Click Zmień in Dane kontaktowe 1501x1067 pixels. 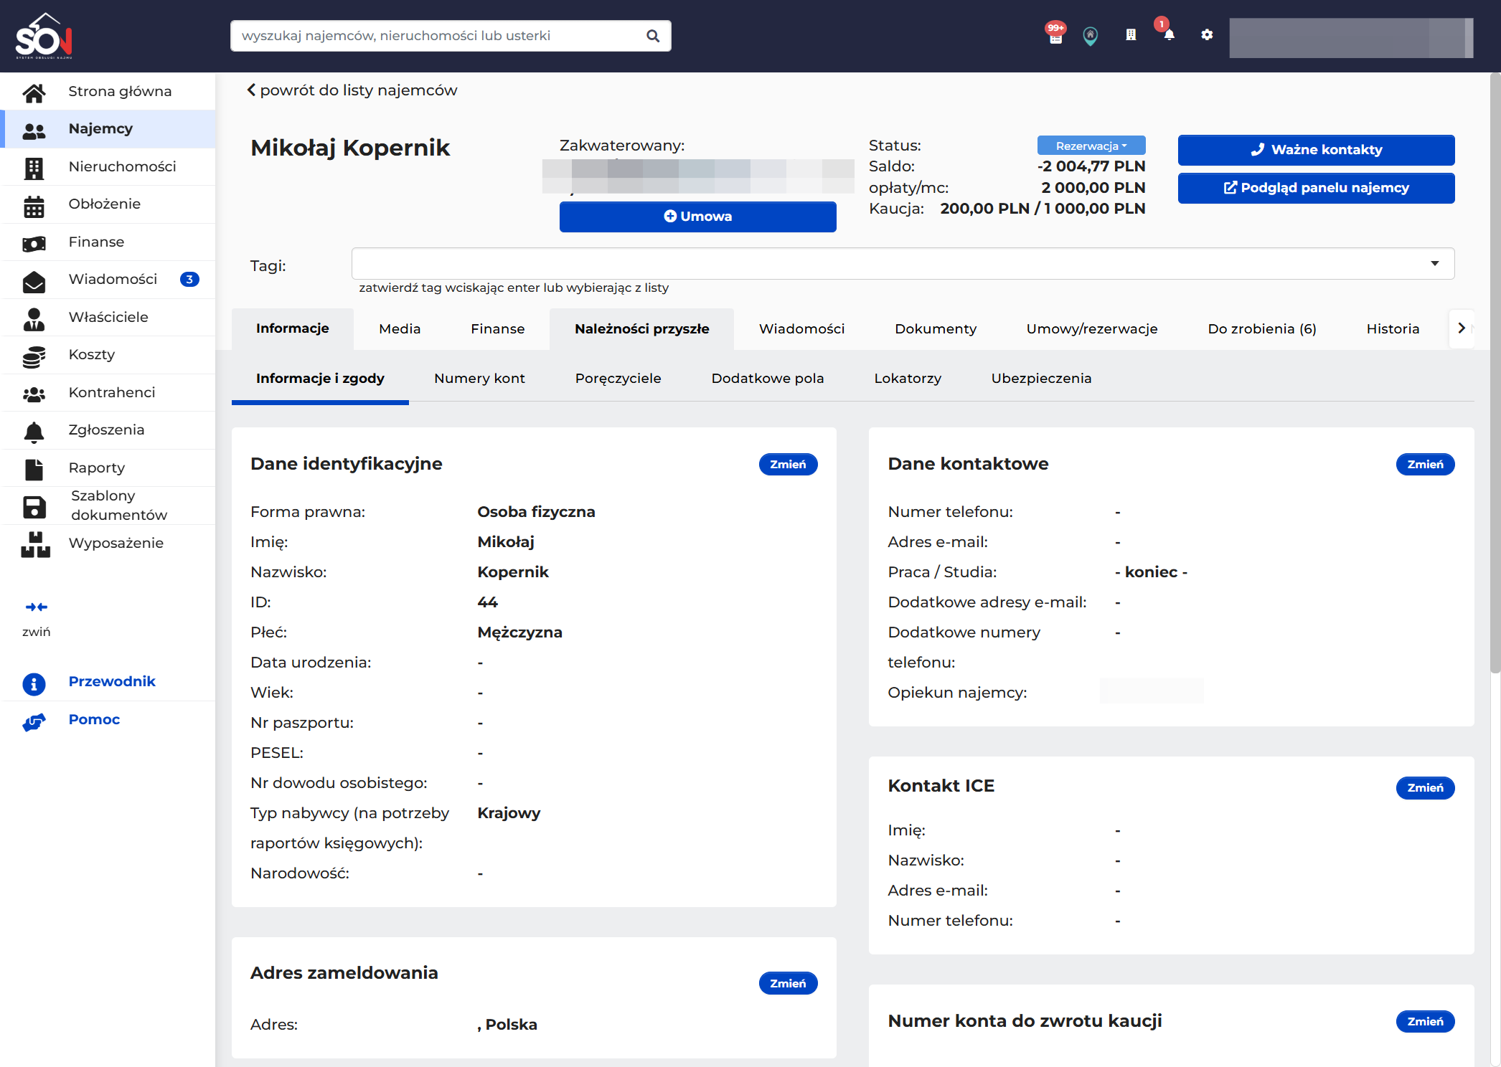[x=1424, y=465]
